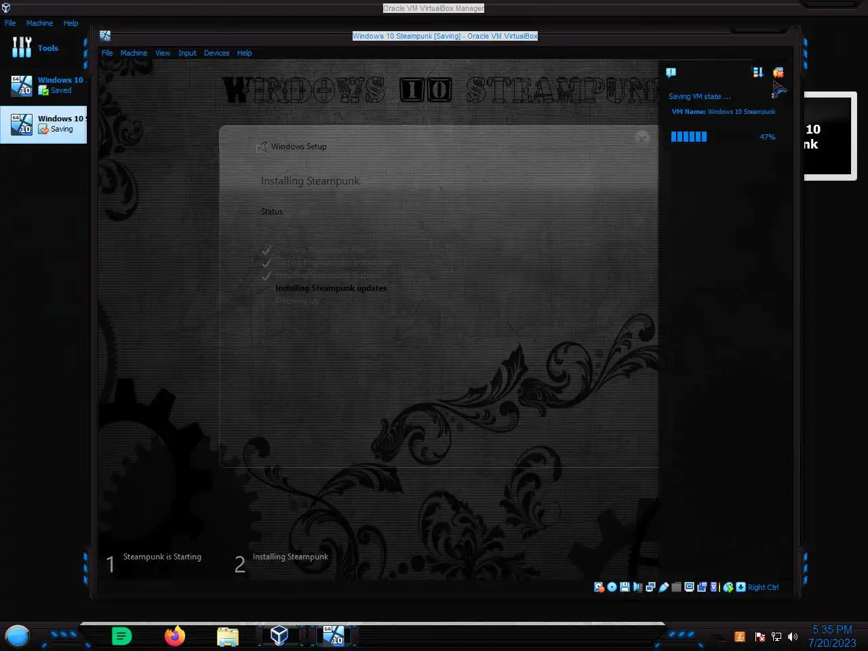Click the step 2 Installing Steampunk label

pyautogui.click(x=290, y=557)
